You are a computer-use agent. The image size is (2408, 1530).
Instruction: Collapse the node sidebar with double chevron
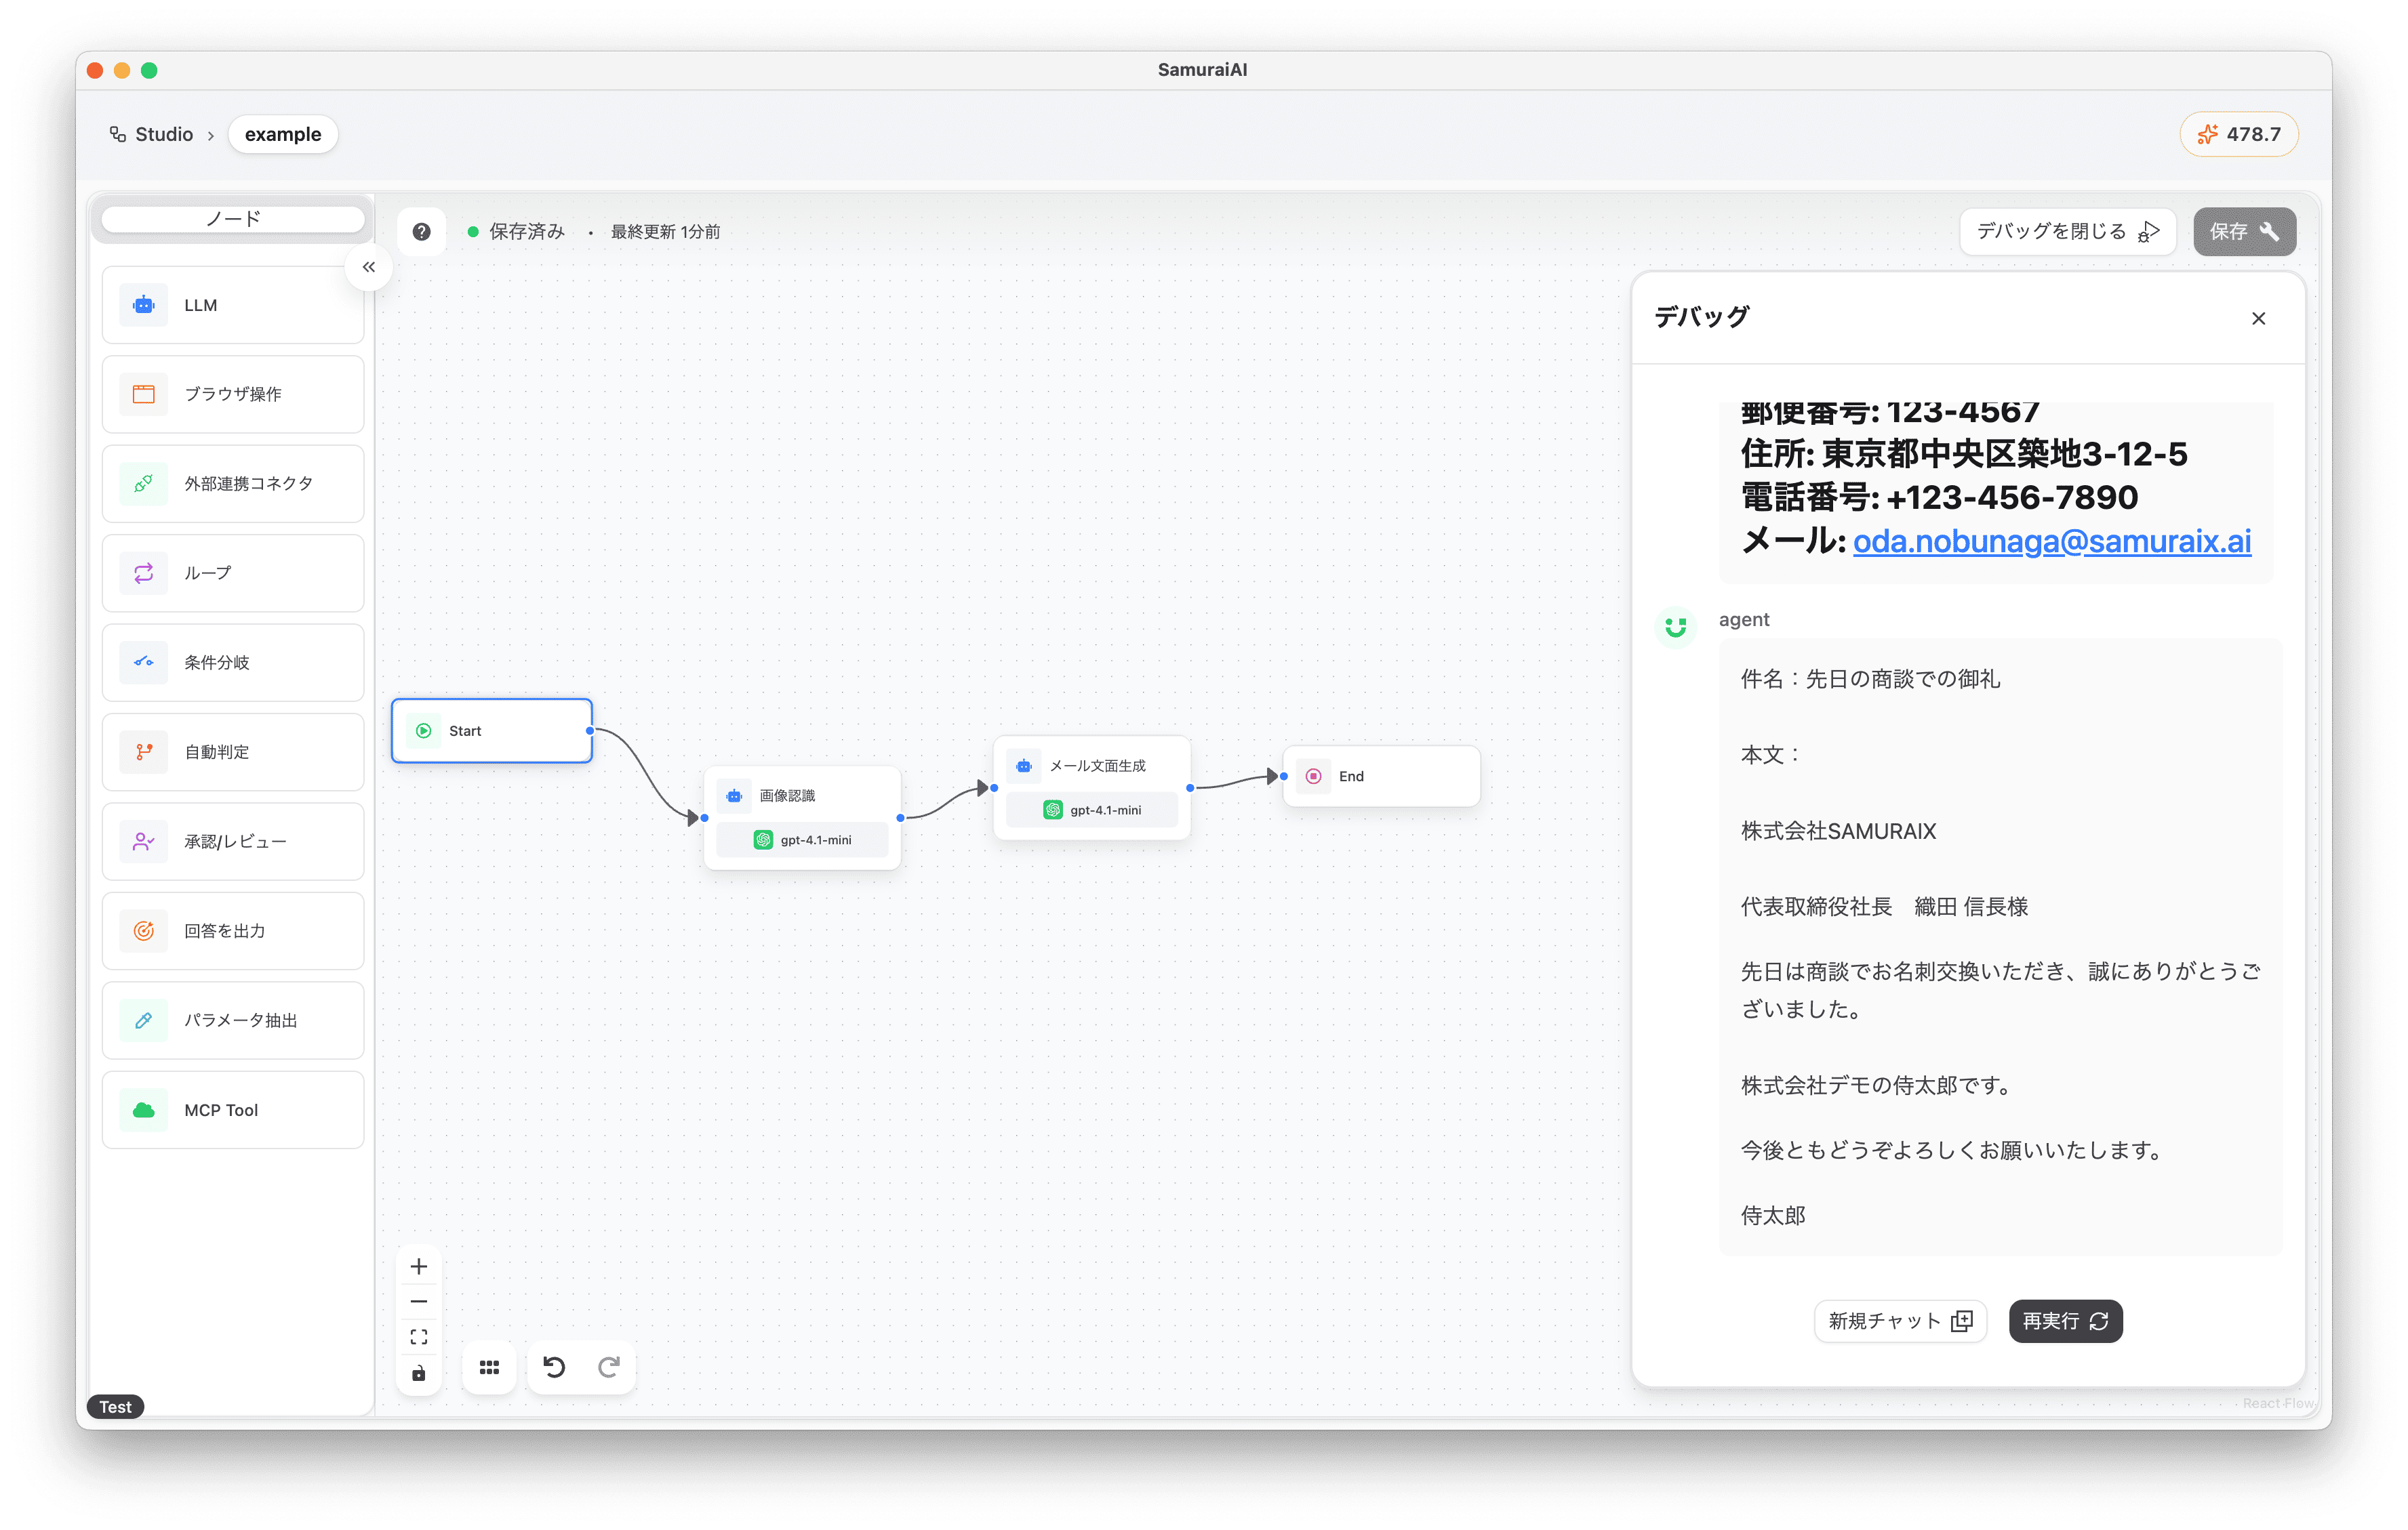click(x=369, y=267)
